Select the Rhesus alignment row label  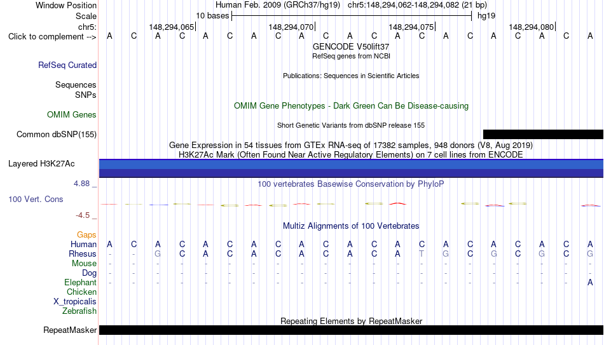[x=83, y=254]
